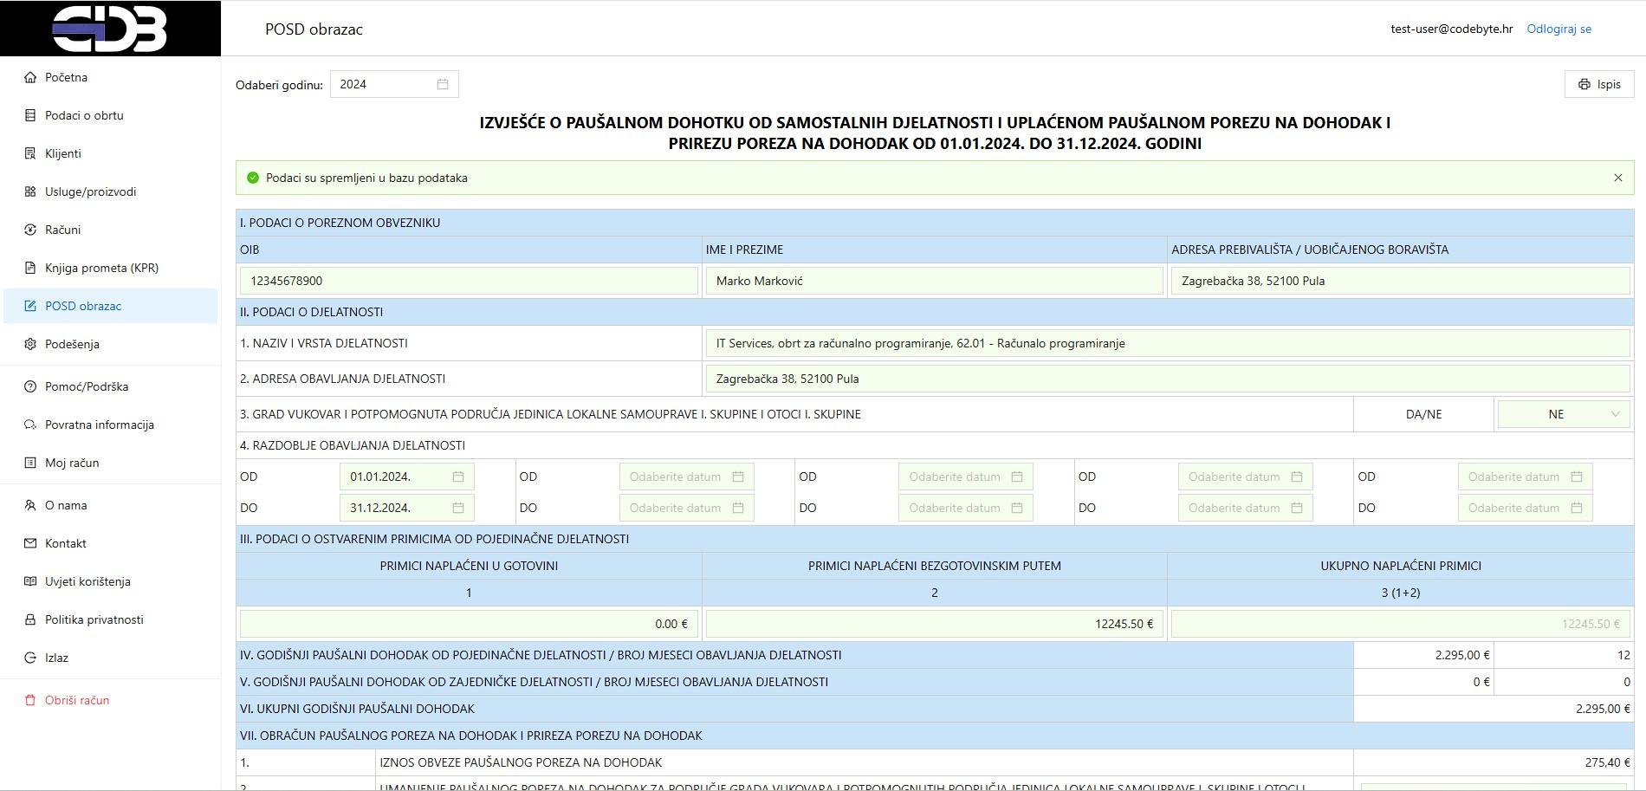The height and width of the screenshot is (791, 1646).
Task: Open Usluge/proizvodi menu item
Action: pos(110,191)
